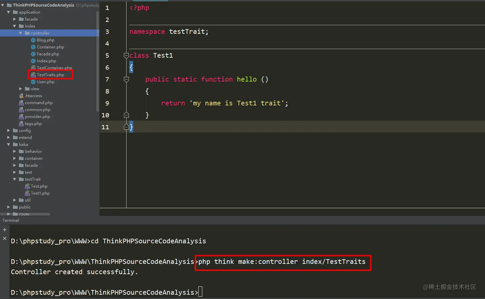Expand the behavior folder arrow
This screenshot has width=485, height=299.
(15, 151)
